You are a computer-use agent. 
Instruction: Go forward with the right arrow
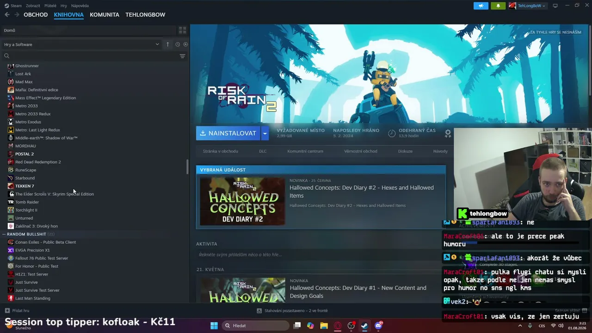pos(17,15)
